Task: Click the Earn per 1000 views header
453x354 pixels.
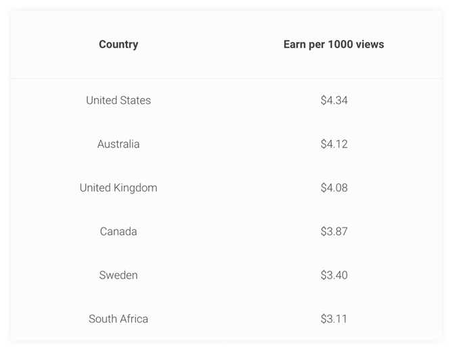Action: tap(333, 45)
